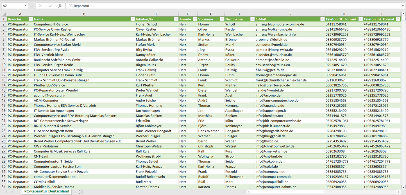Click the Insert Function fx icon
Image resolution: width=406 pixels, height=195 pixels.
[x=60, y=6]
